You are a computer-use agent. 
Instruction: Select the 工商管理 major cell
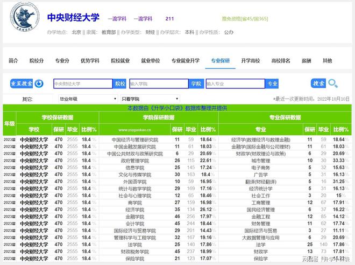260,203
